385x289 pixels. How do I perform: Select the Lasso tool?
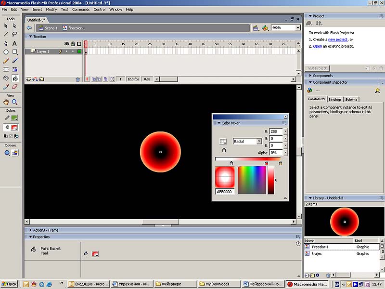pos(15,34)
